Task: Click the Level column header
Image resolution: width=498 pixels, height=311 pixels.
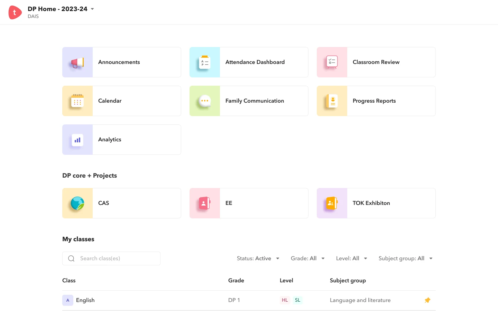Action: point(286,281)
